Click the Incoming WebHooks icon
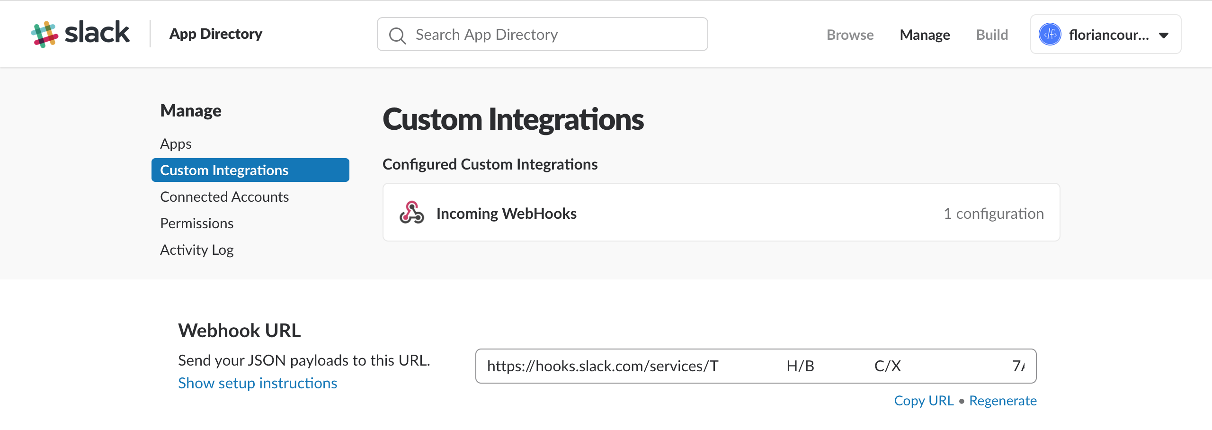The image size is (1212, 430). coord(411,213)
